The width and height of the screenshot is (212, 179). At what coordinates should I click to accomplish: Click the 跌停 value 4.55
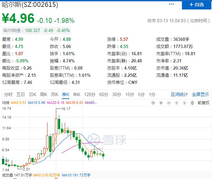(x=124, y=46)
